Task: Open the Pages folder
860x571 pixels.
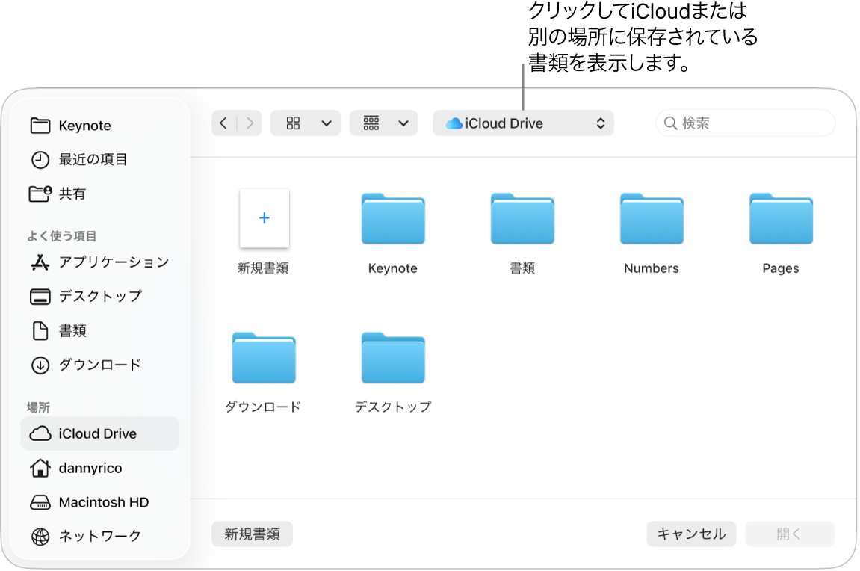Action: [x=780, y=219]
